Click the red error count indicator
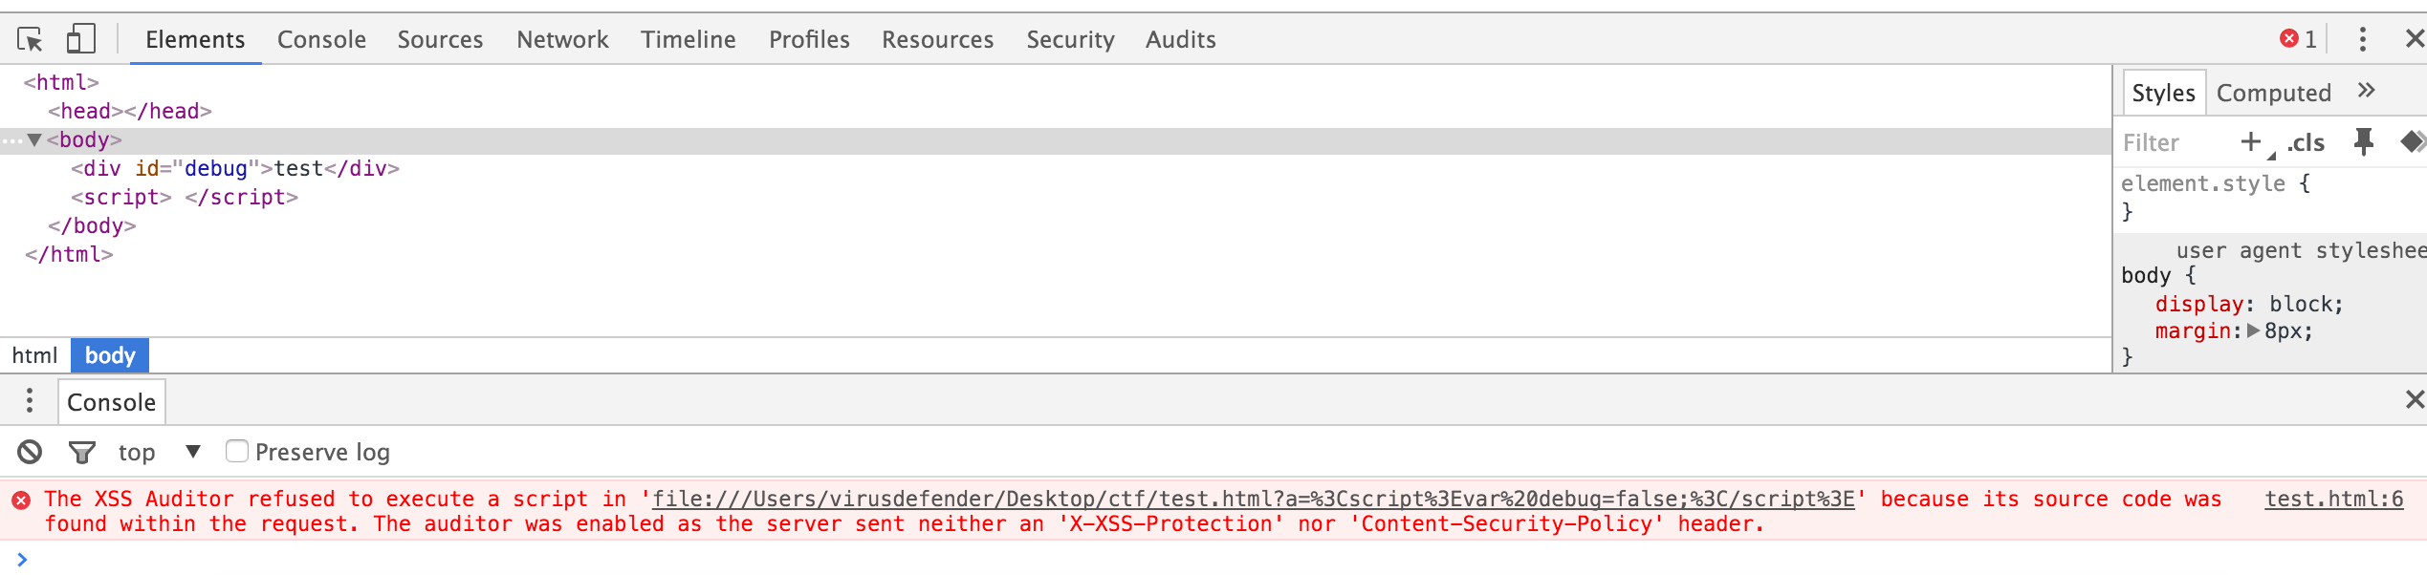Screen dimensions: 2427x575 pyautogui.click(x=2298, y=39)
